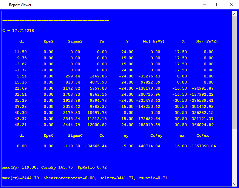Image resolution: width=239 pixels, height=188 pixels.
Task: Click the EpsC column header
Action: tap(49, 135)
